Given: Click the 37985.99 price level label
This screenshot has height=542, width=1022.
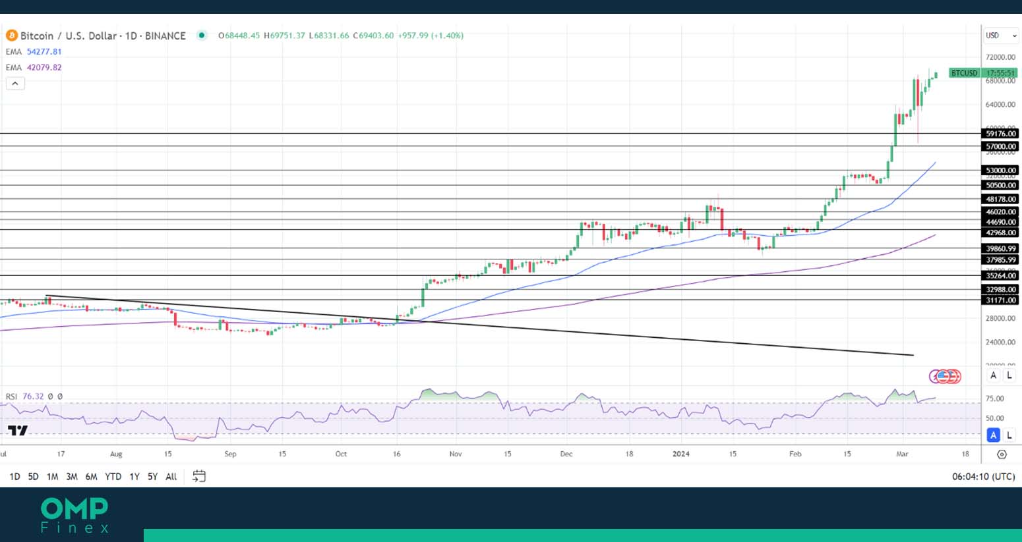Looking at the screenshot, I should pos(1000,260).
